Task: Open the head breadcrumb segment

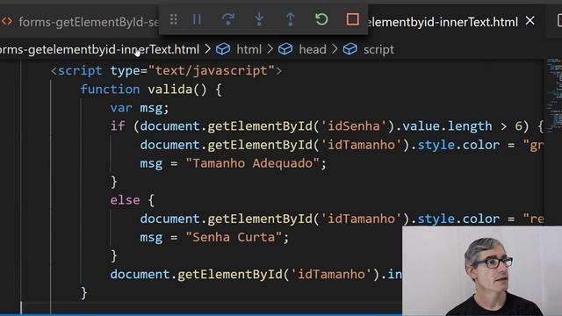Action: (x=313, y=49)
